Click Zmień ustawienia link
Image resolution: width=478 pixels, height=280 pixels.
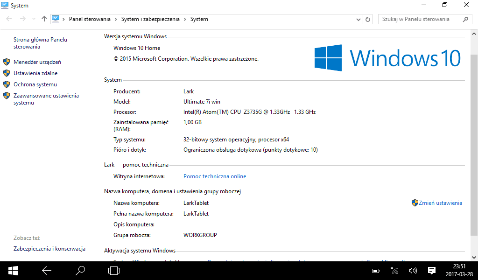coord(440,203)
